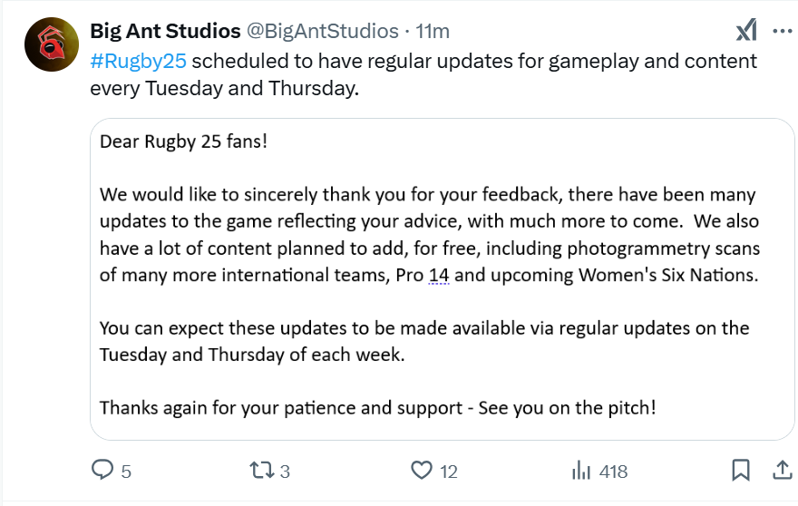798x506 pixels.
Task: Open the three-dot more options menu
Action: (x=783, y=31)
